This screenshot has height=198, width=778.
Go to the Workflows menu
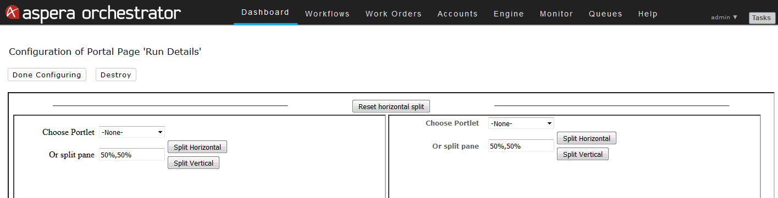327,14
